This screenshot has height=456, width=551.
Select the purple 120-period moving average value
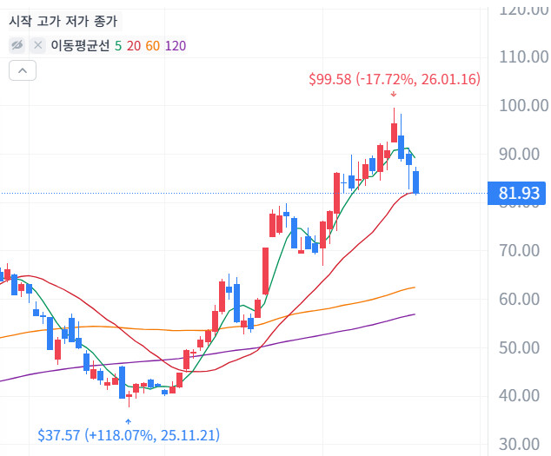coord(175,46)
